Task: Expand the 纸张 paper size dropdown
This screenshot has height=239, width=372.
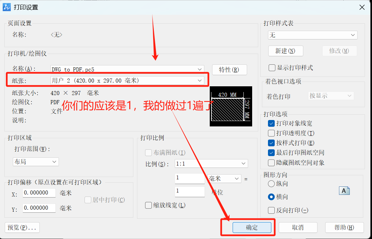Action: [127, 80]
